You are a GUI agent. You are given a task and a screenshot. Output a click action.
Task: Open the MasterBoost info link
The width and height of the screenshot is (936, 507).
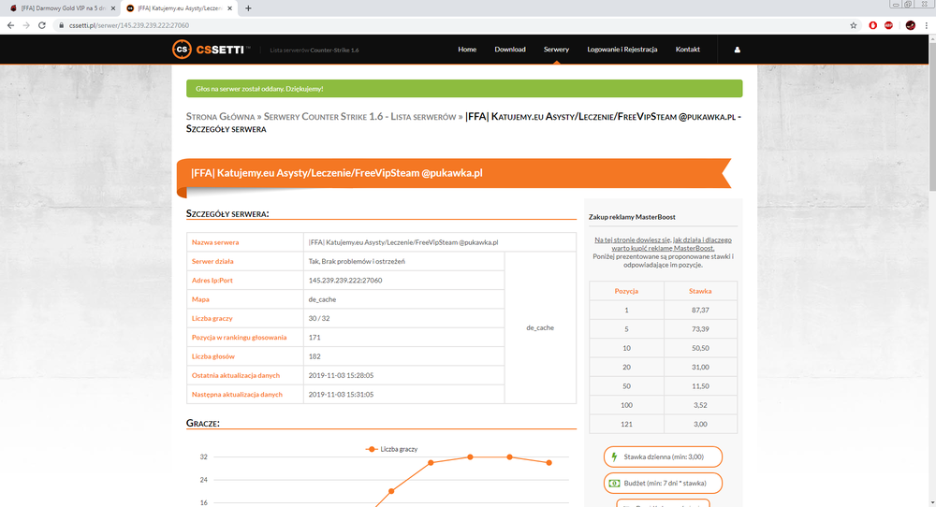pyautogui.click(x=663, y=244)
